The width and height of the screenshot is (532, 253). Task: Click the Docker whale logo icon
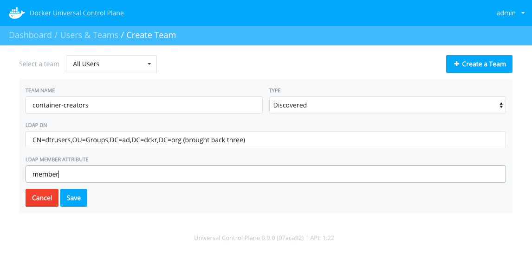pos(17,13)
